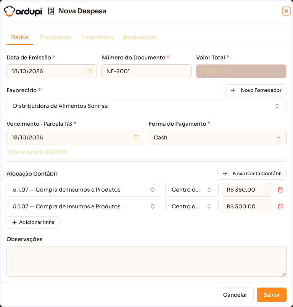Click the 'Valor da parcela: $ 220.00' text
The width and height of the screenshot is (293, 307).
coord(37,152)
